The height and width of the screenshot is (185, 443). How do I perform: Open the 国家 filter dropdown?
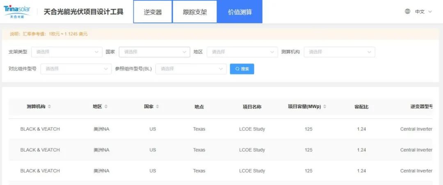click(154, 52)
